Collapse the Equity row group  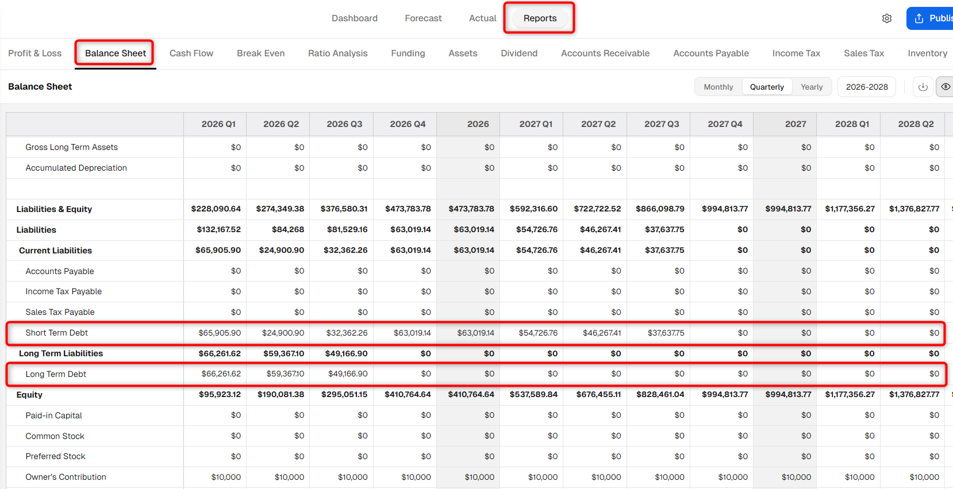(x=29, y=395)
